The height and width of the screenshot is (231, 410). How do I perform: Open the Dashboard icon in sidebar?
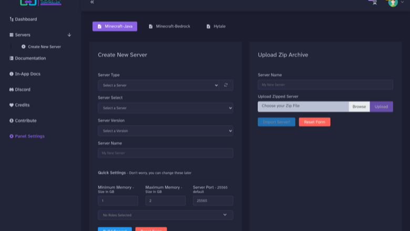tap(12, 19)
